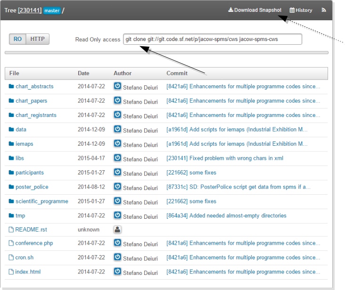The width and height of the screenshot is (345, 290).
Task: Click the scientific_programme folder icon
Action: coord(11,201)
